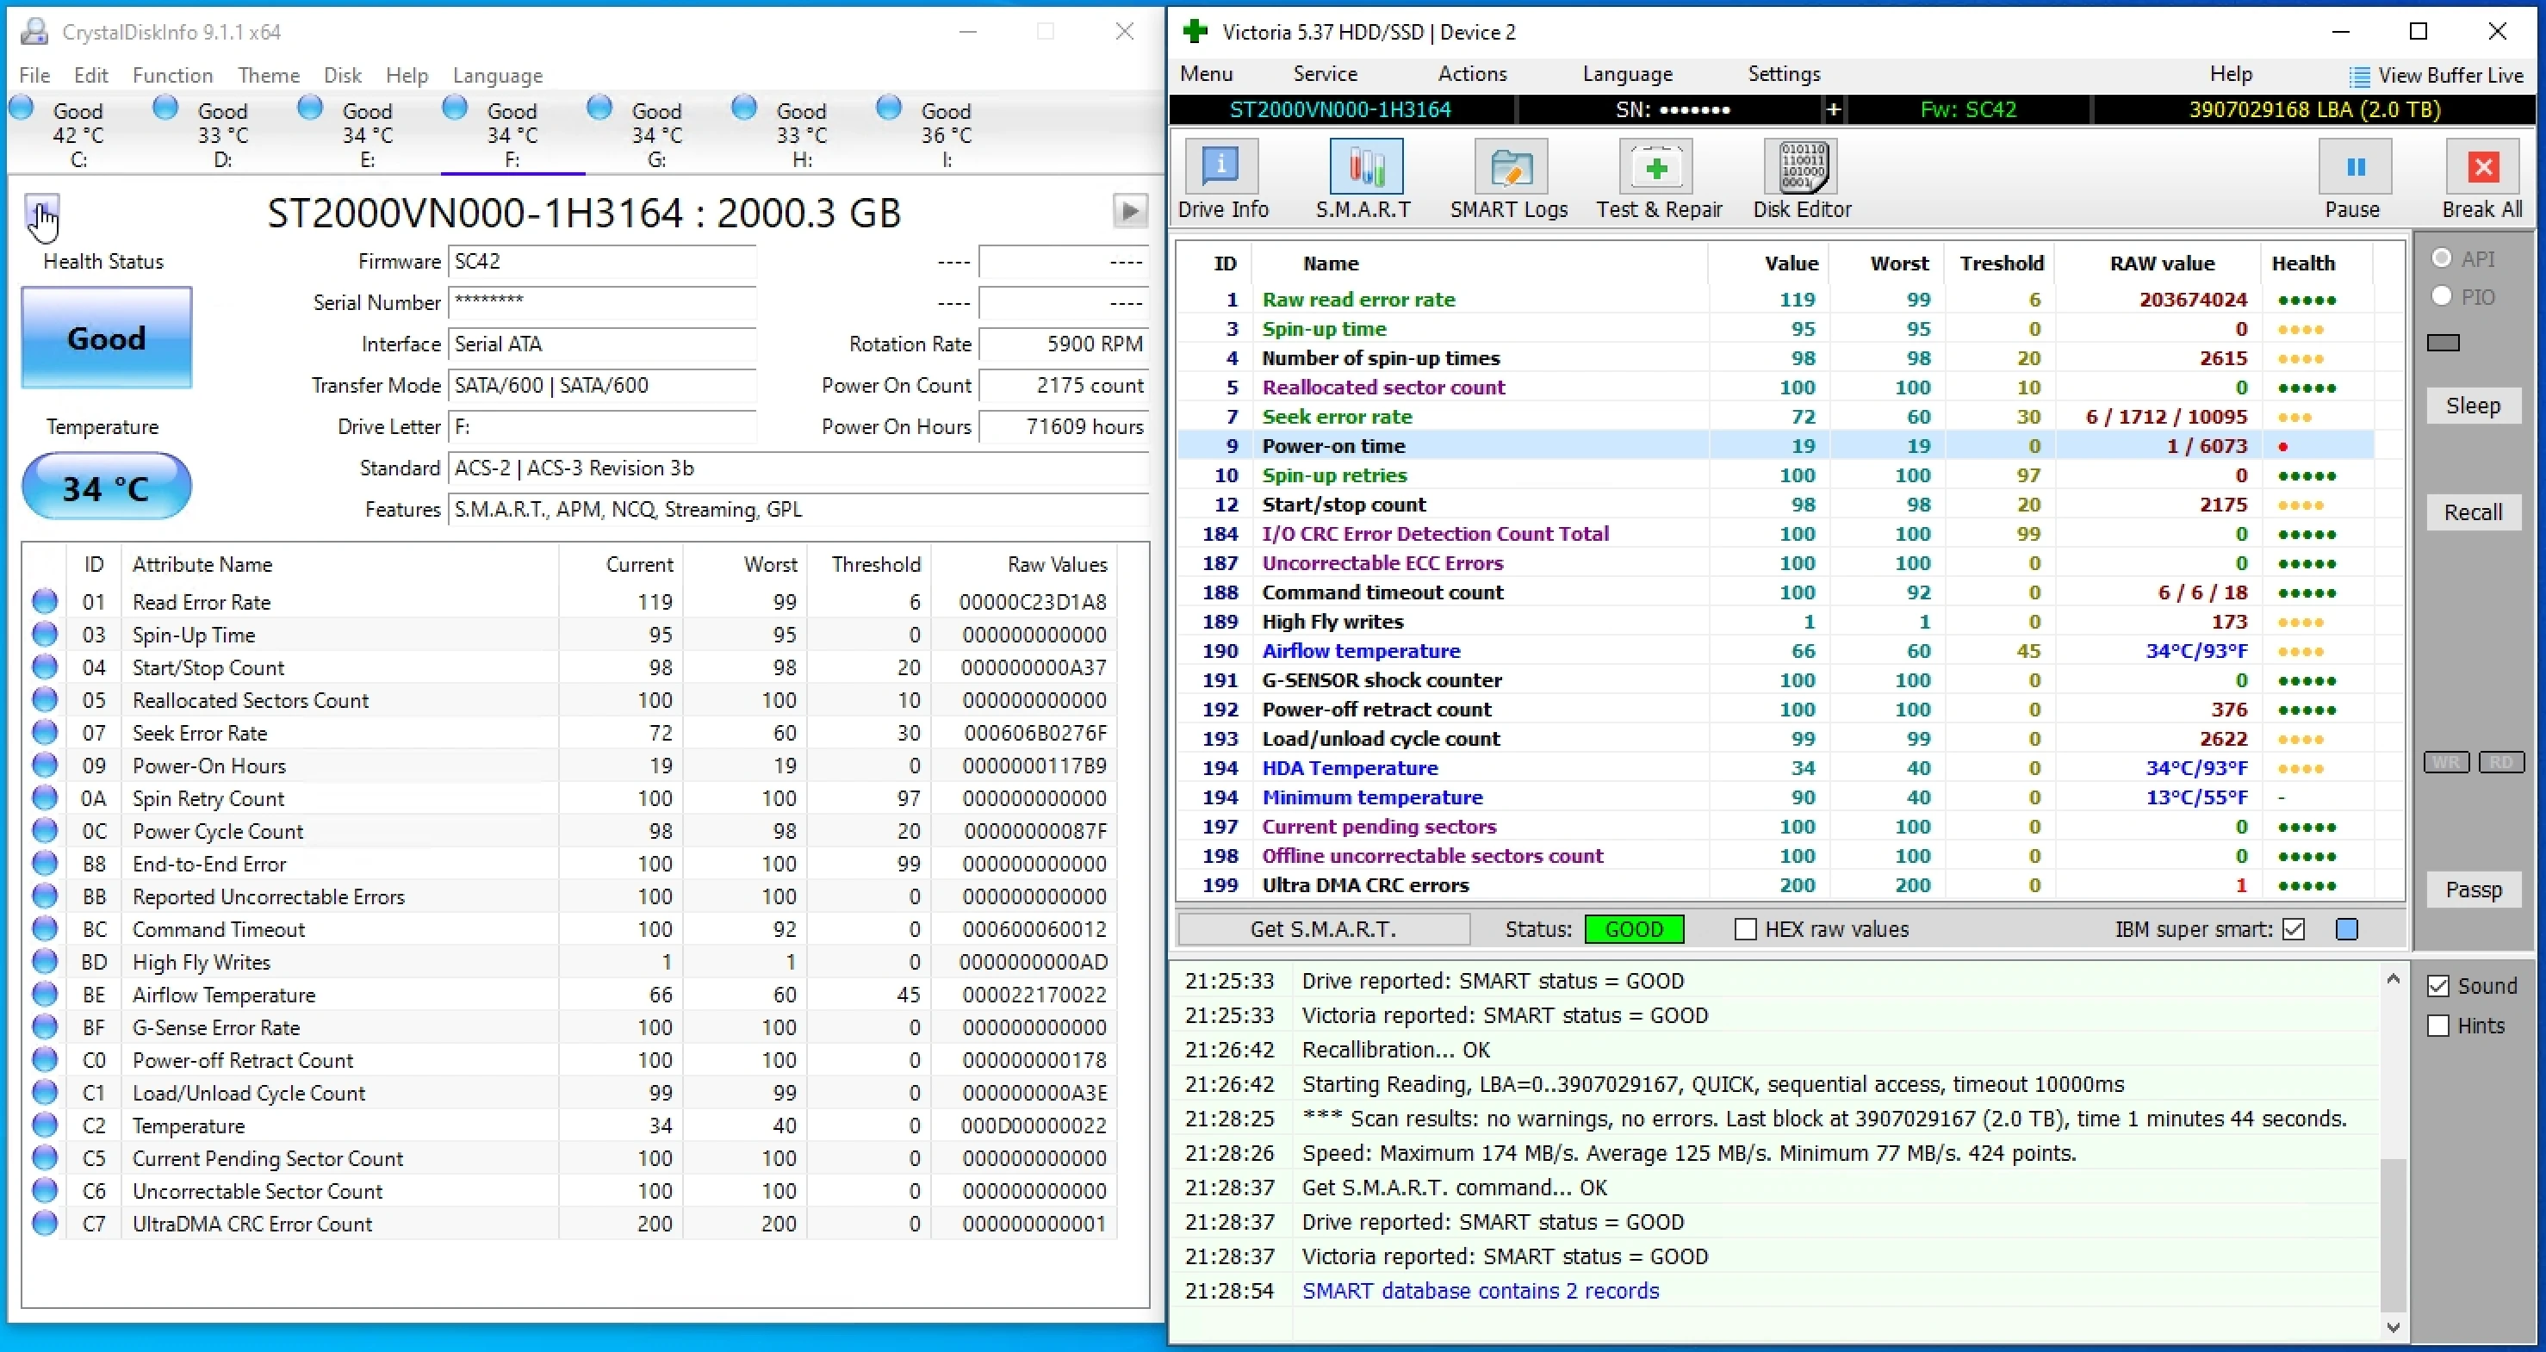Select the PIO radio button
This screenshot has width=2546, height=1352.
coord(2441,296)
